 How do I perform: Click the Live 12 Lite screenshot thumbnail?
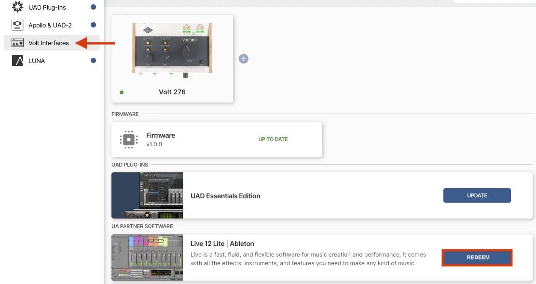click(147, 258)
